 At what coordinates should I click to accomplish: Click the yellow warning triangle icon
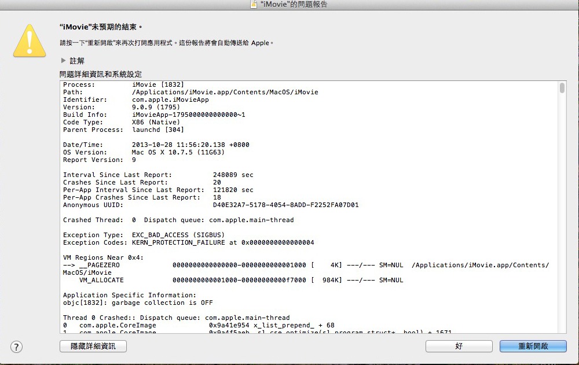(30, 41)
